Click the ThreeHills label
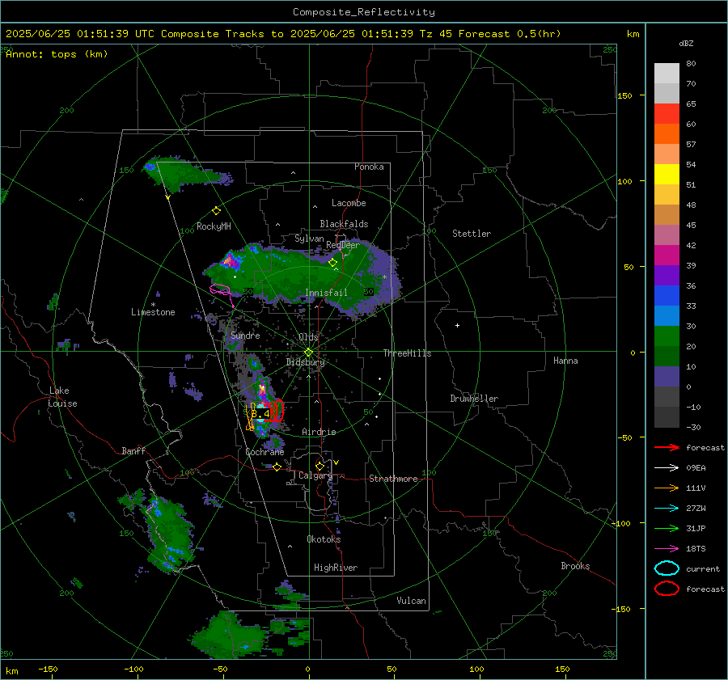Screen dimensions: 728x680 coord(407,353)
